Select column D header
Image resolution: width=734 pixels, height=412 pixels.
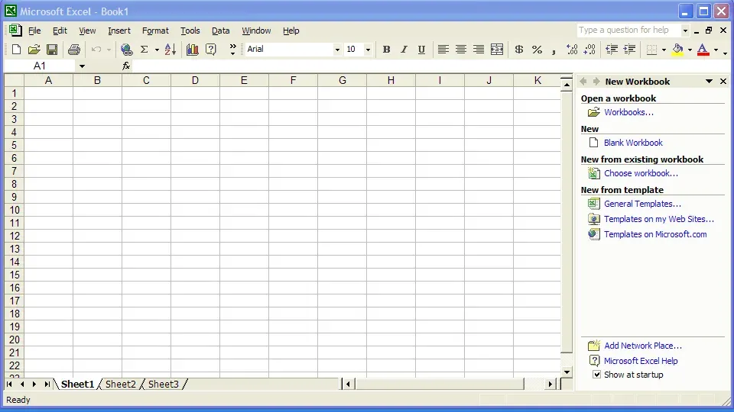pos(195,80)
